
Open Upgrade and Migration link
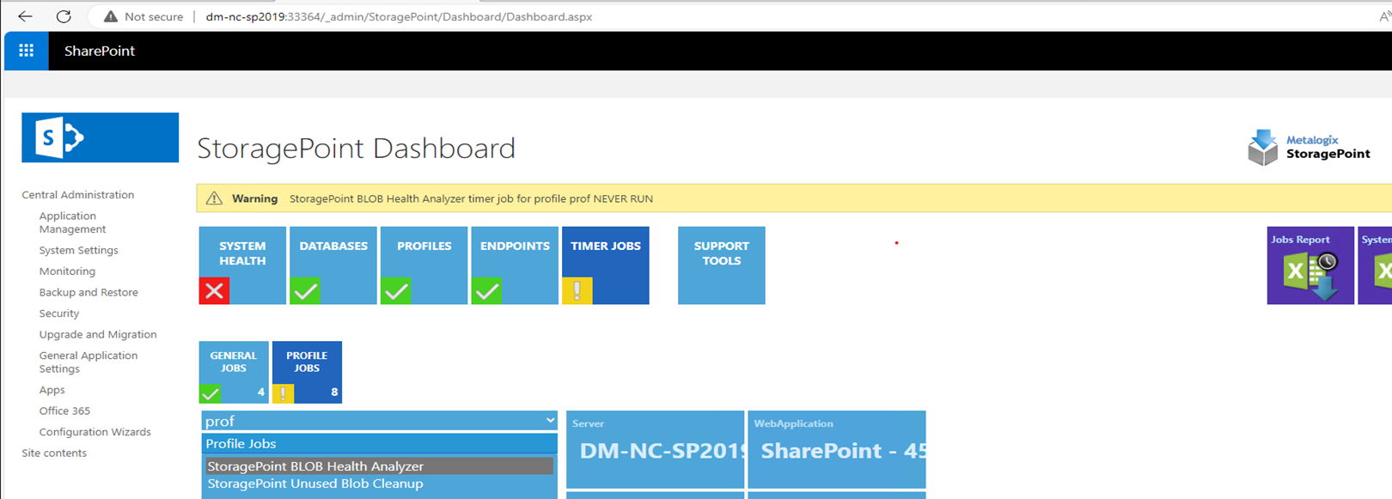[x=98, y=334]
